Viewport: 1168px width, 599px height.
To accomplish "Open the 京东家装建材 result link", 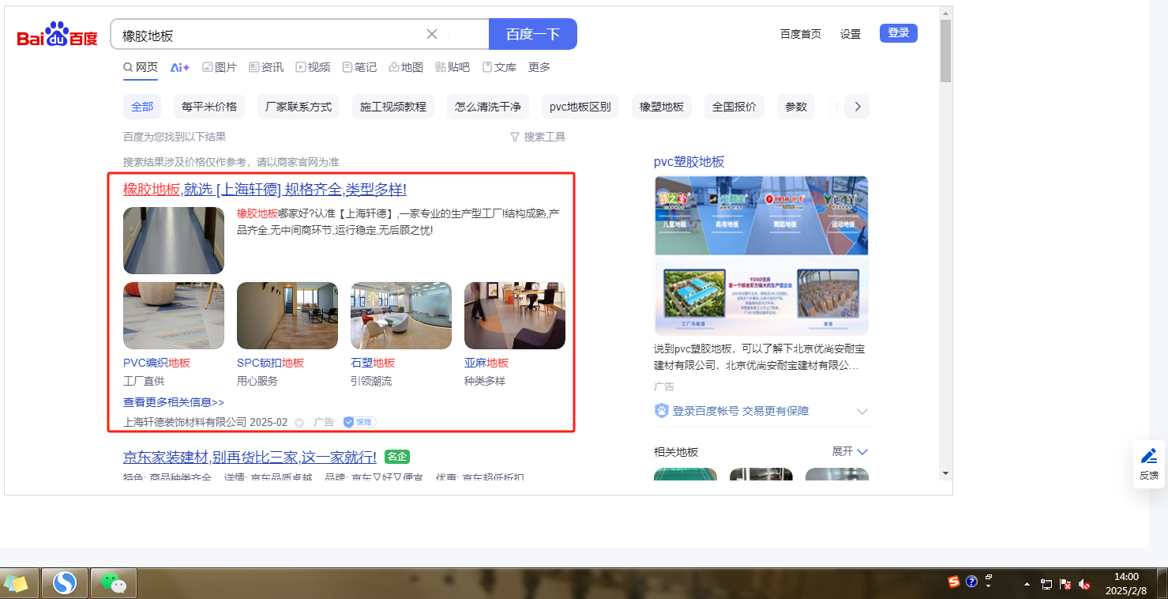I will 250,457.
